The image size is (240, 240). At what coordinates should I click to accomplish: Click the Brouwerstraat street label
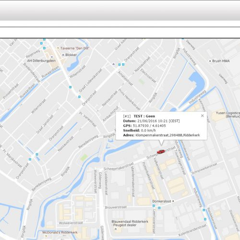tap(116, 207)
